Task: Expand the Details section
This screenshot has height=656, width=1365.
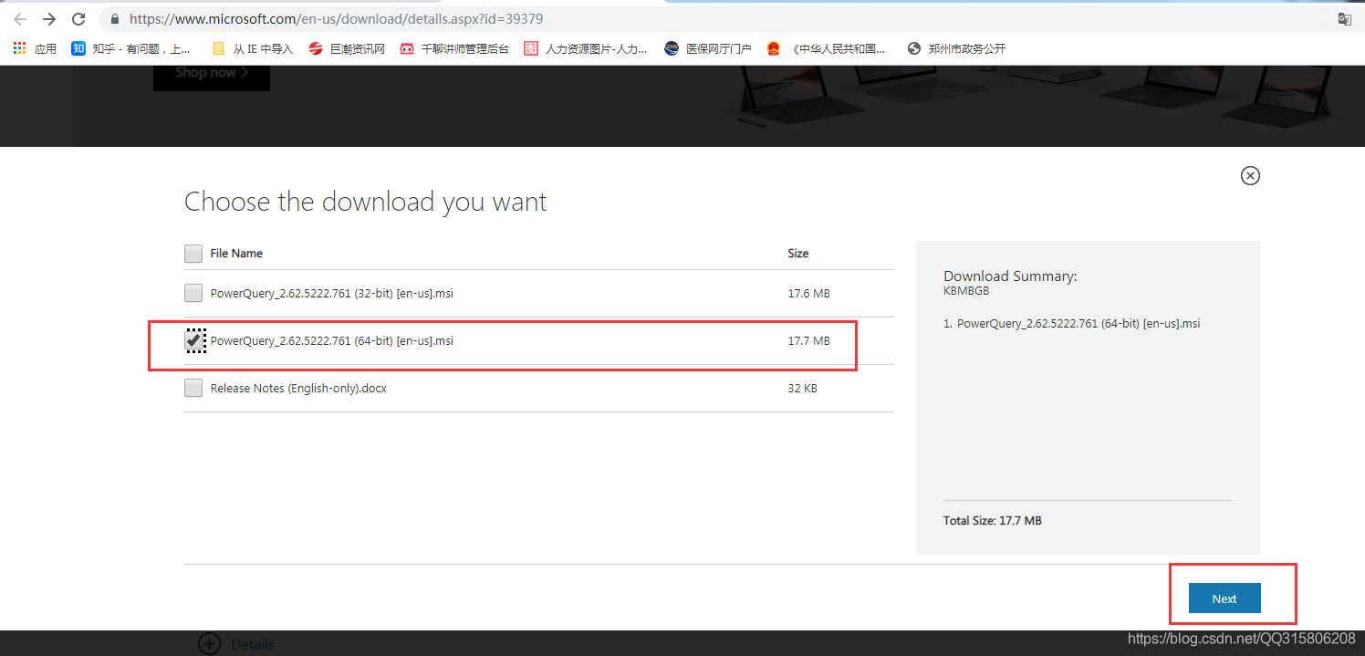Action: 236,644
